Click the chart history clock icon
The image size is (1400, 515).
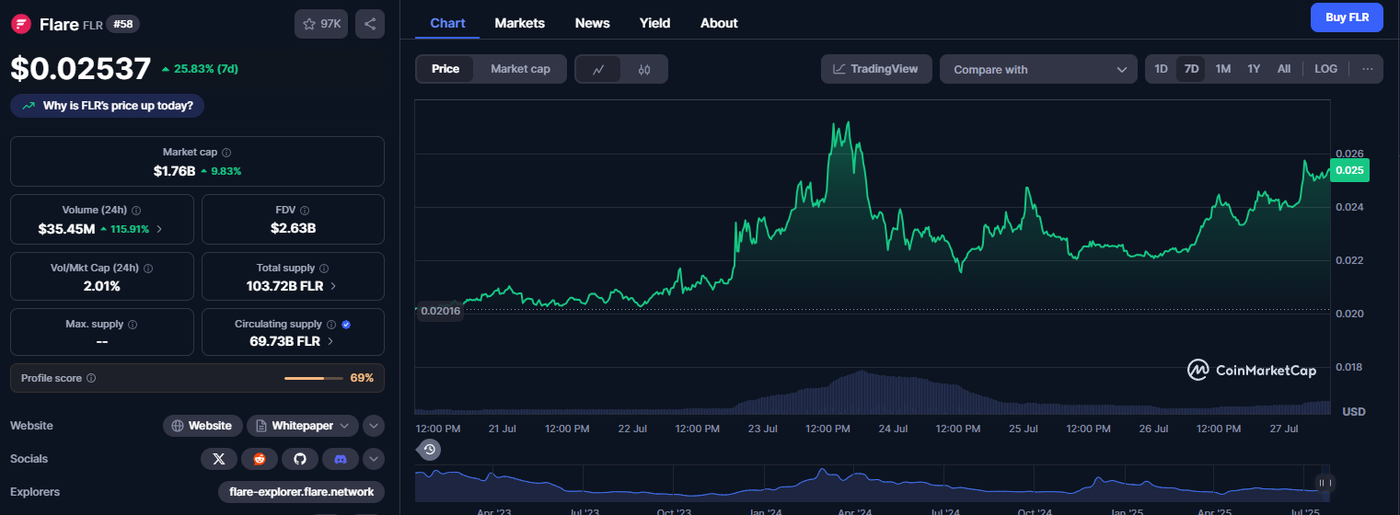(429, 450)
